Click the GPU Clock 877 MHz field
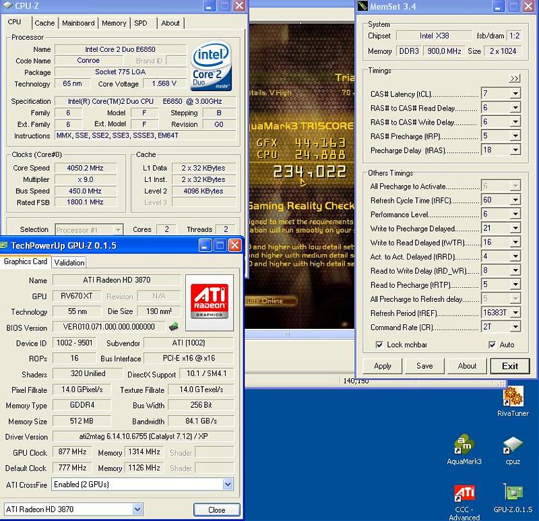The width and height of the screenshot is (539, 521). (72, 452)
